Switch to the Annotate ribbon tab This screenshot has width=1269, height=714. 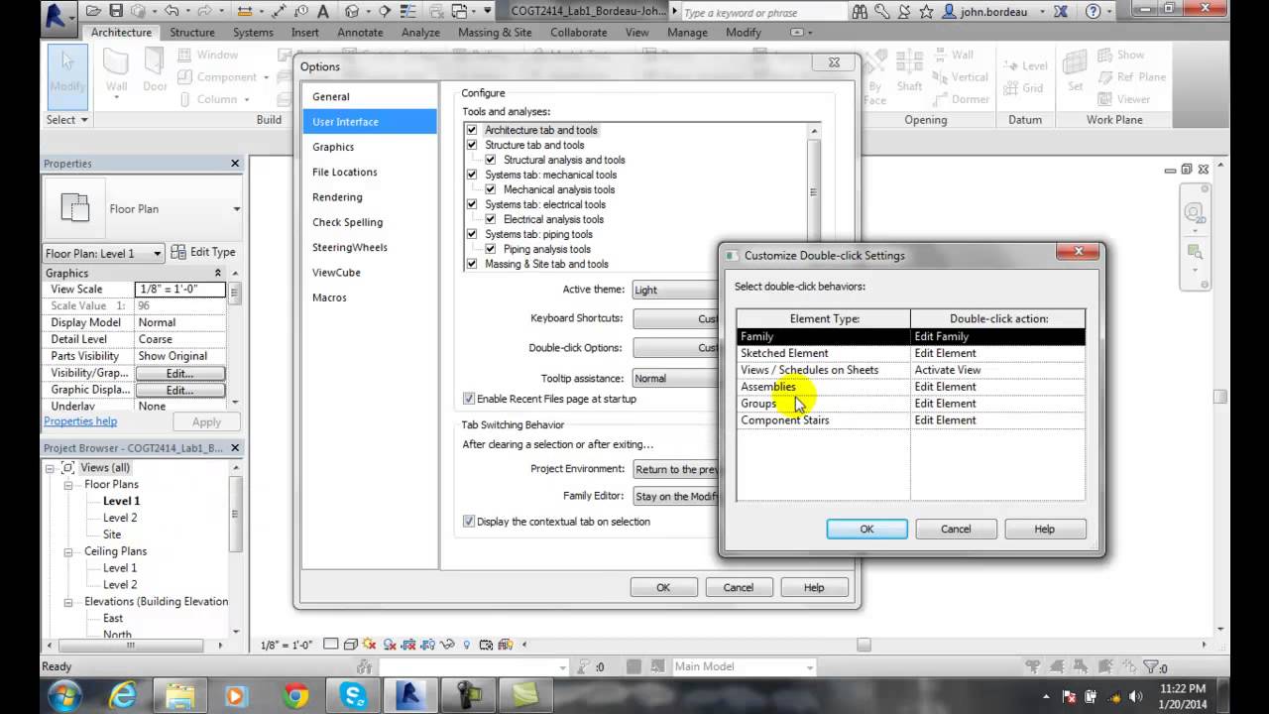pos(360,32)
